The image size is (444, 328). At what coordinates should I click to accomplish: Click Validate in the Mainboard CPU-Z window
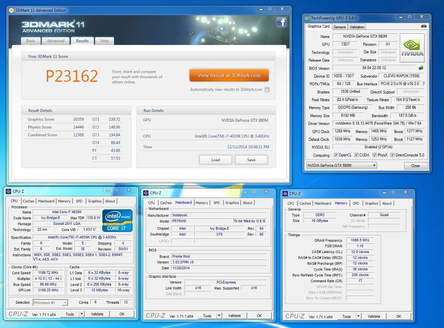(235, 315)
